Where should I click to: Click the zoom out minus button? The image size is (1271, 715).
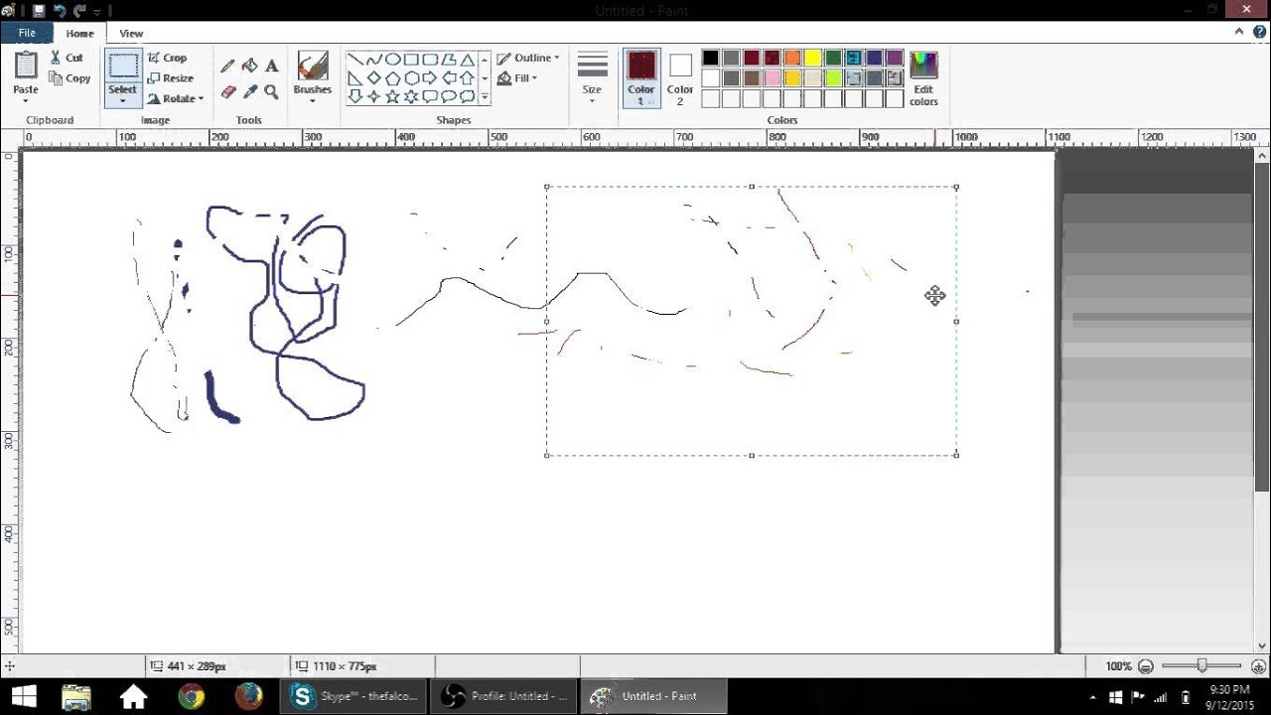pos(1146,666)
